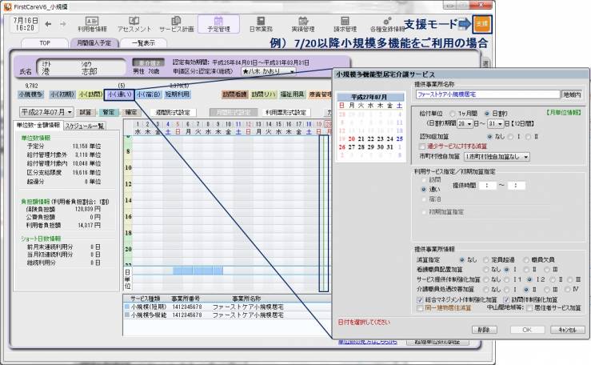Enable 過少サービスに対する減算 checkbox
This screenshot has width=591, height=365.
pyautogui.click(x=420, y=146)
